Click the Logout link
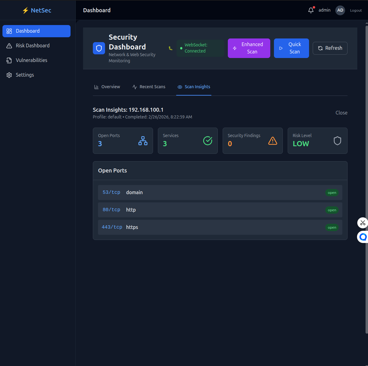This screenshot has width=368, height=366. pos(356,10)
